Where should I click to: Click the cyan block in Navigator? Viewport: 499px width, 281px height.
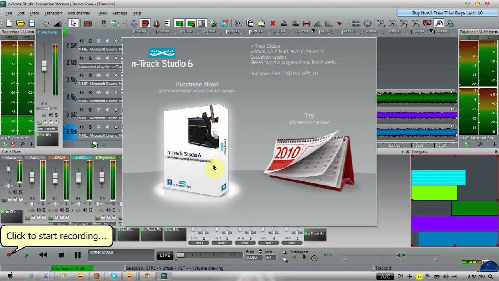click(x=439, y=177)
